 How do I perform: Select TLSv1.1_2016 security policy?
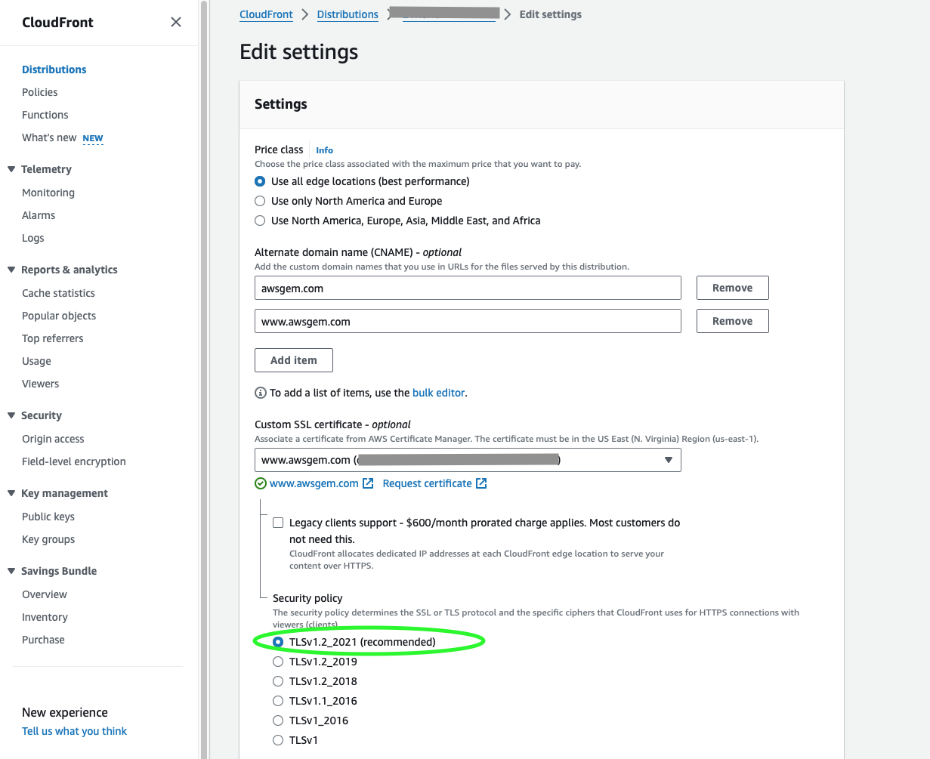click(x=278, y=701)
